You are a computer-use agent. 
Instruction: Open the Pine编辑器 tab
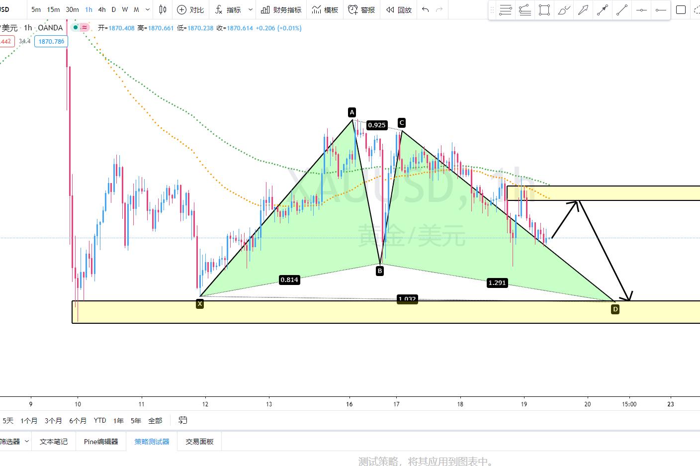[101, 441]
